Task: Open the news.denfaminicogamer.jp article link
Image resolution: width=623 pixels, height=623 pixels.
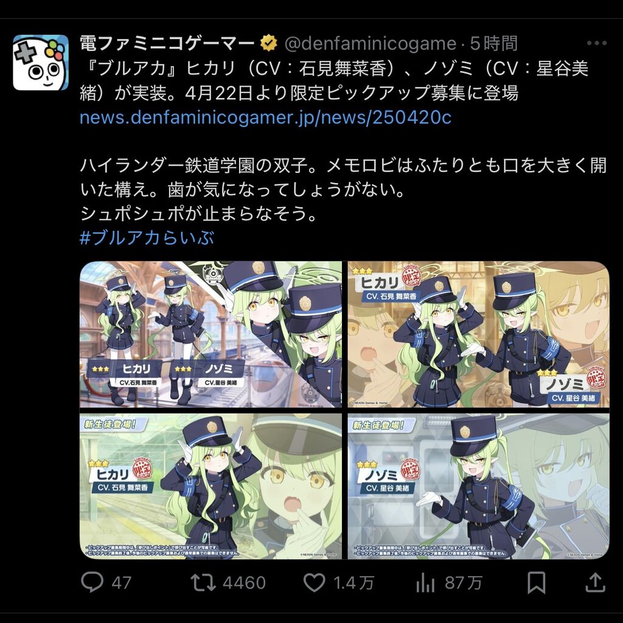Action: pyautogui.click(x=265, y=117)
